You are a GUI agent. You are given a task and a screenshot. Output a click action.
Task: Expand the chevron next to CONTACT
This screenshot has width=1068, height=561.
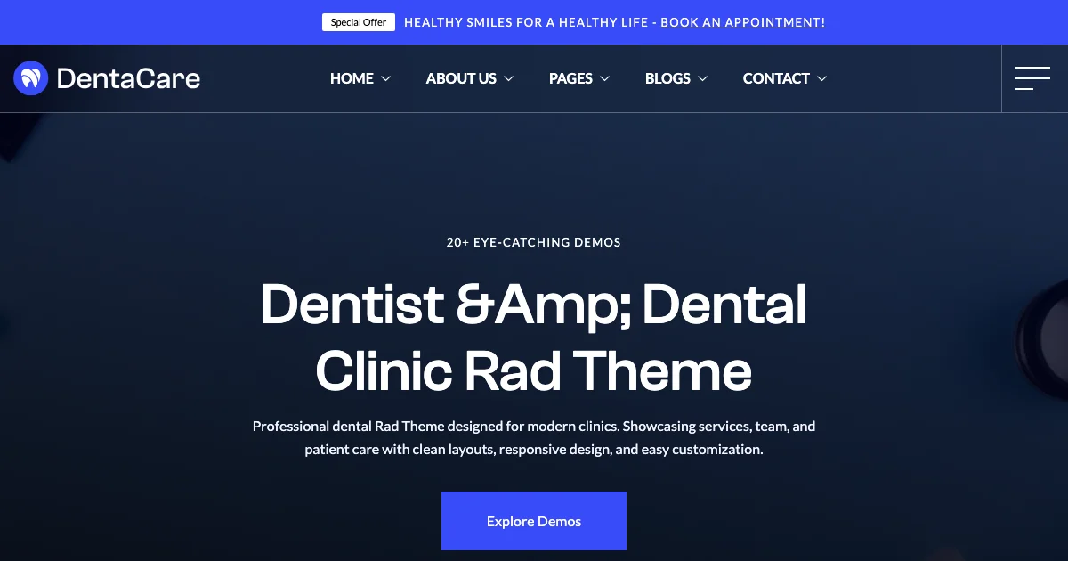click(822, 79)
